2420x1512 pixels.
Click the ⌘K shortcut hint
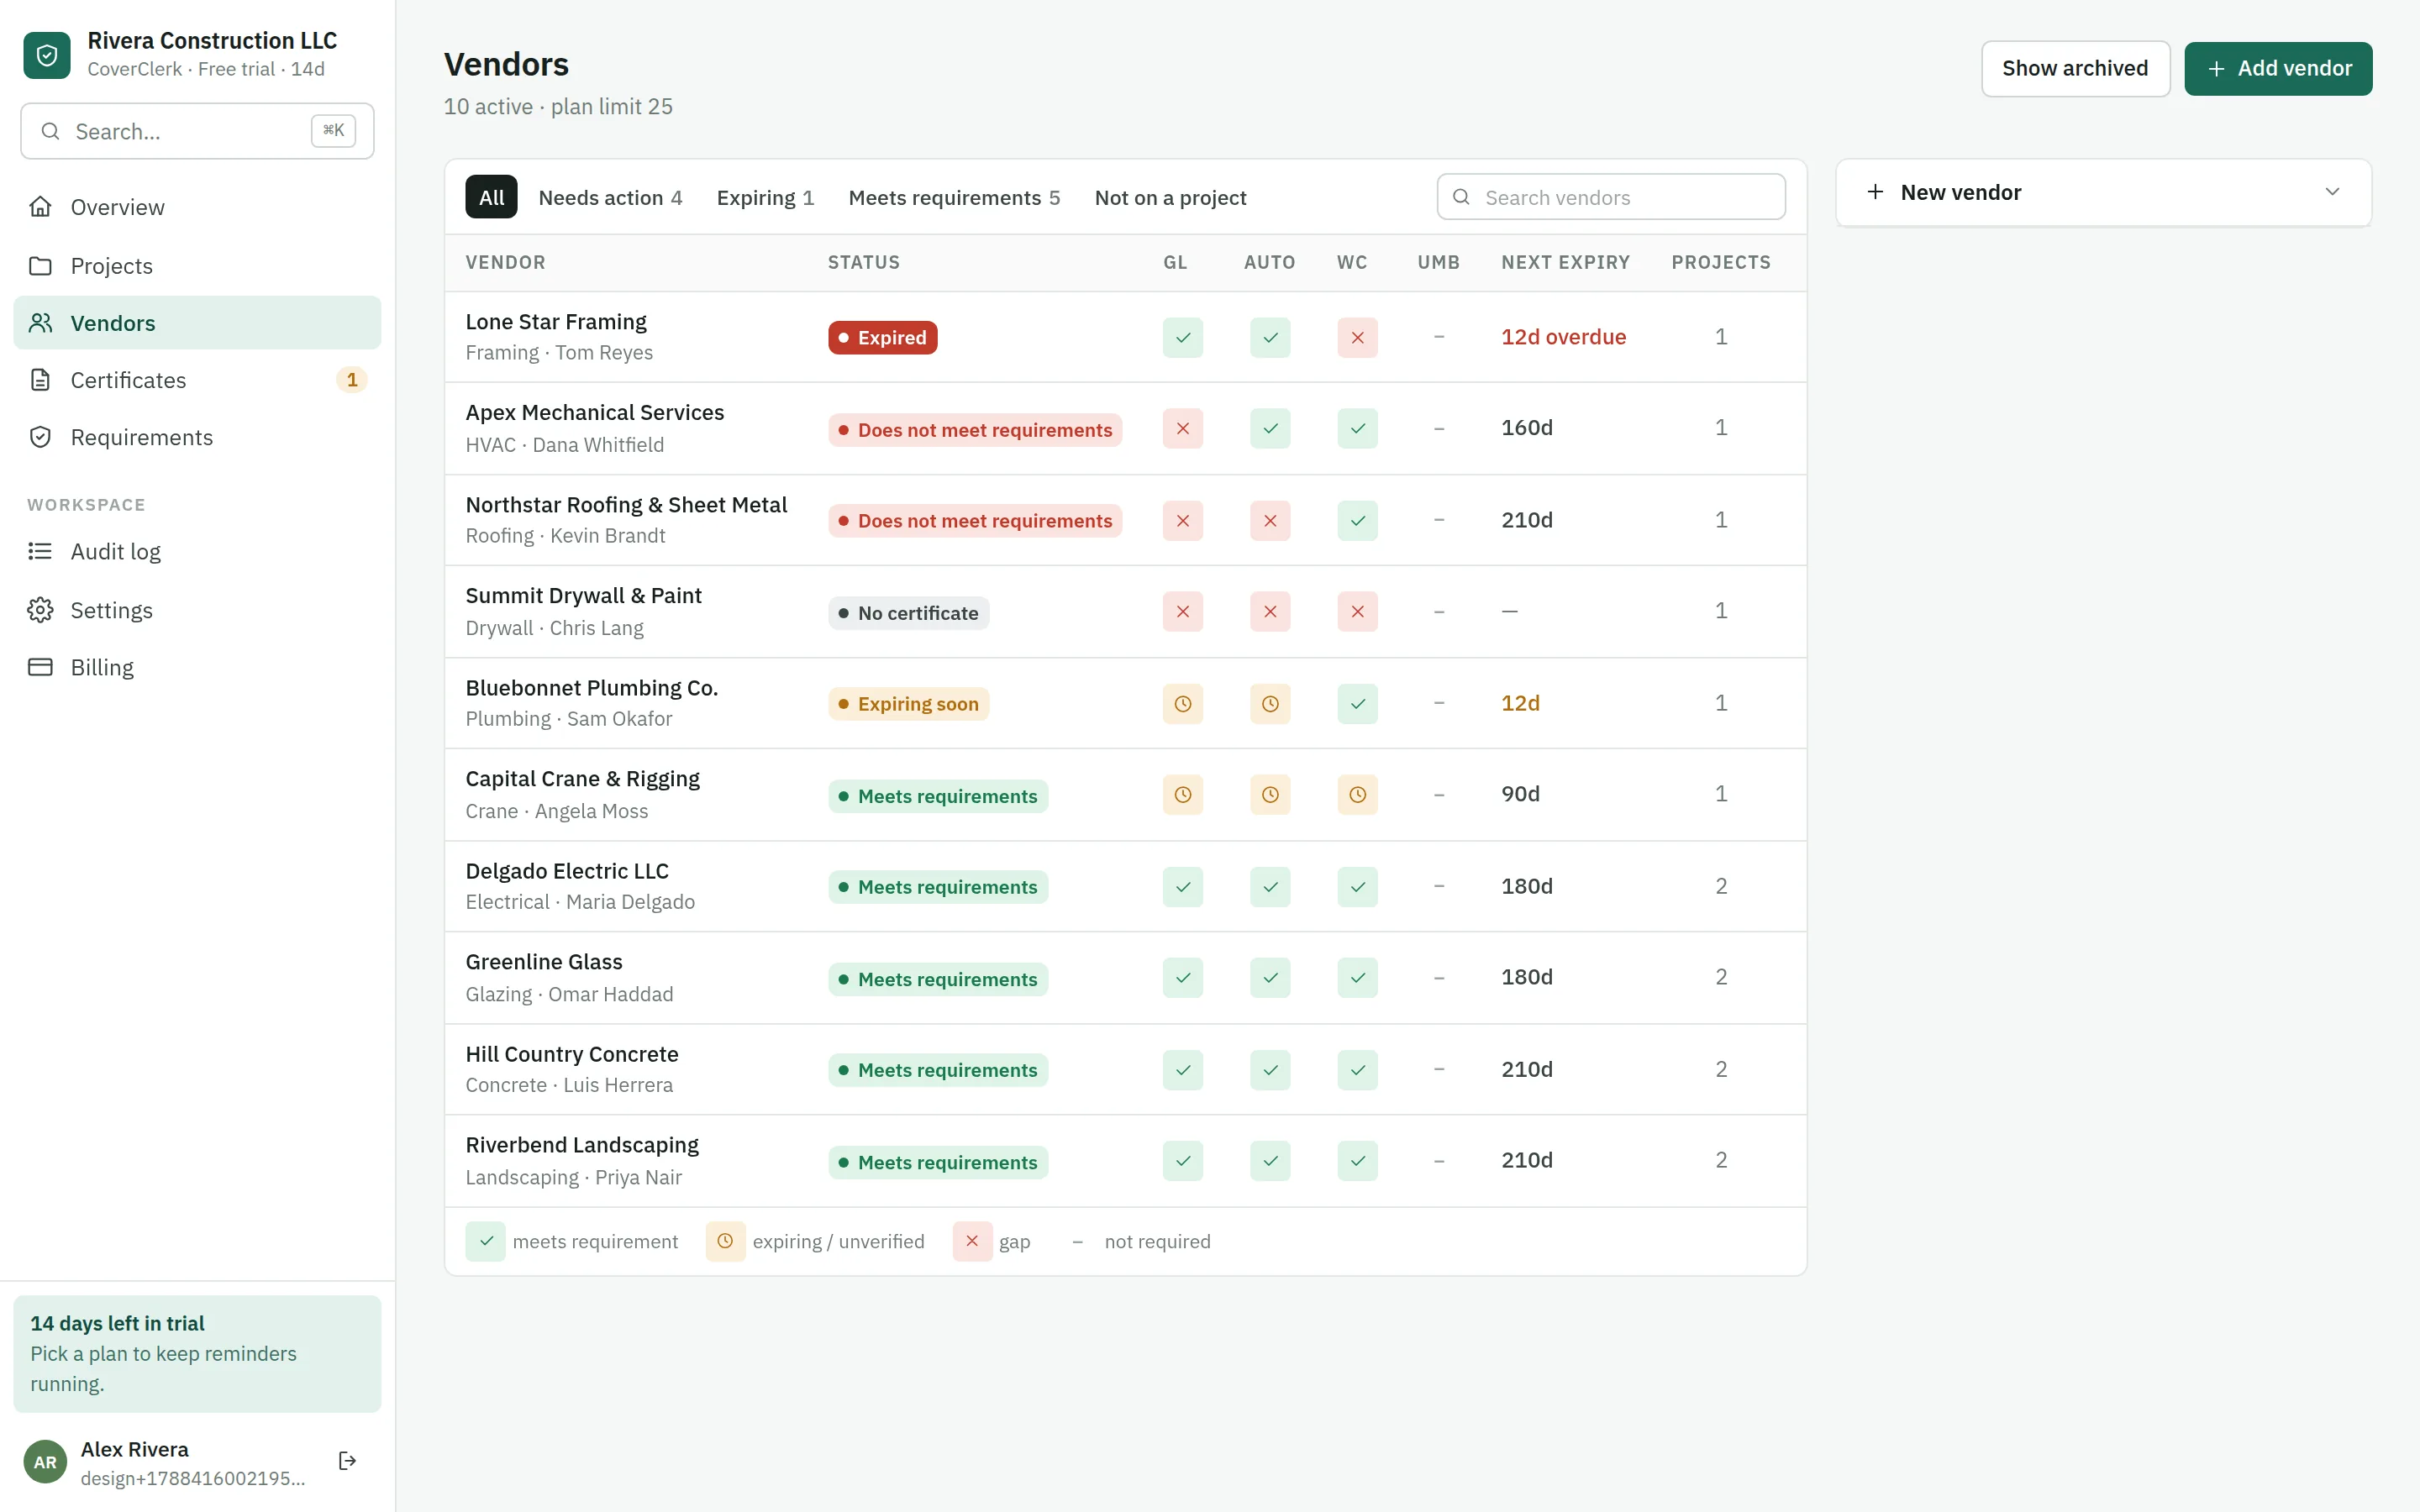[x=333, y=131]
